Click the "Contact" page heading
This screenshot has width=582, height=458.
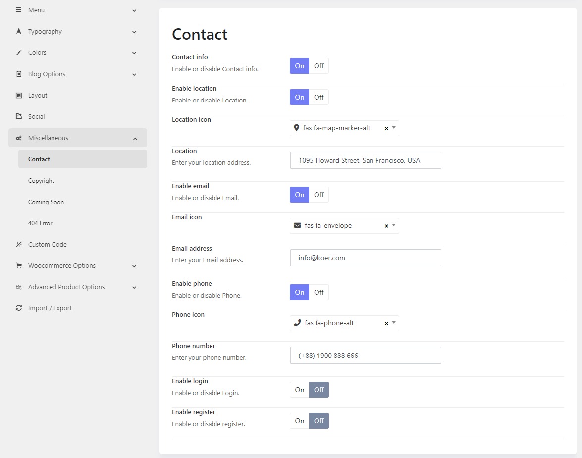pos(200,34)
